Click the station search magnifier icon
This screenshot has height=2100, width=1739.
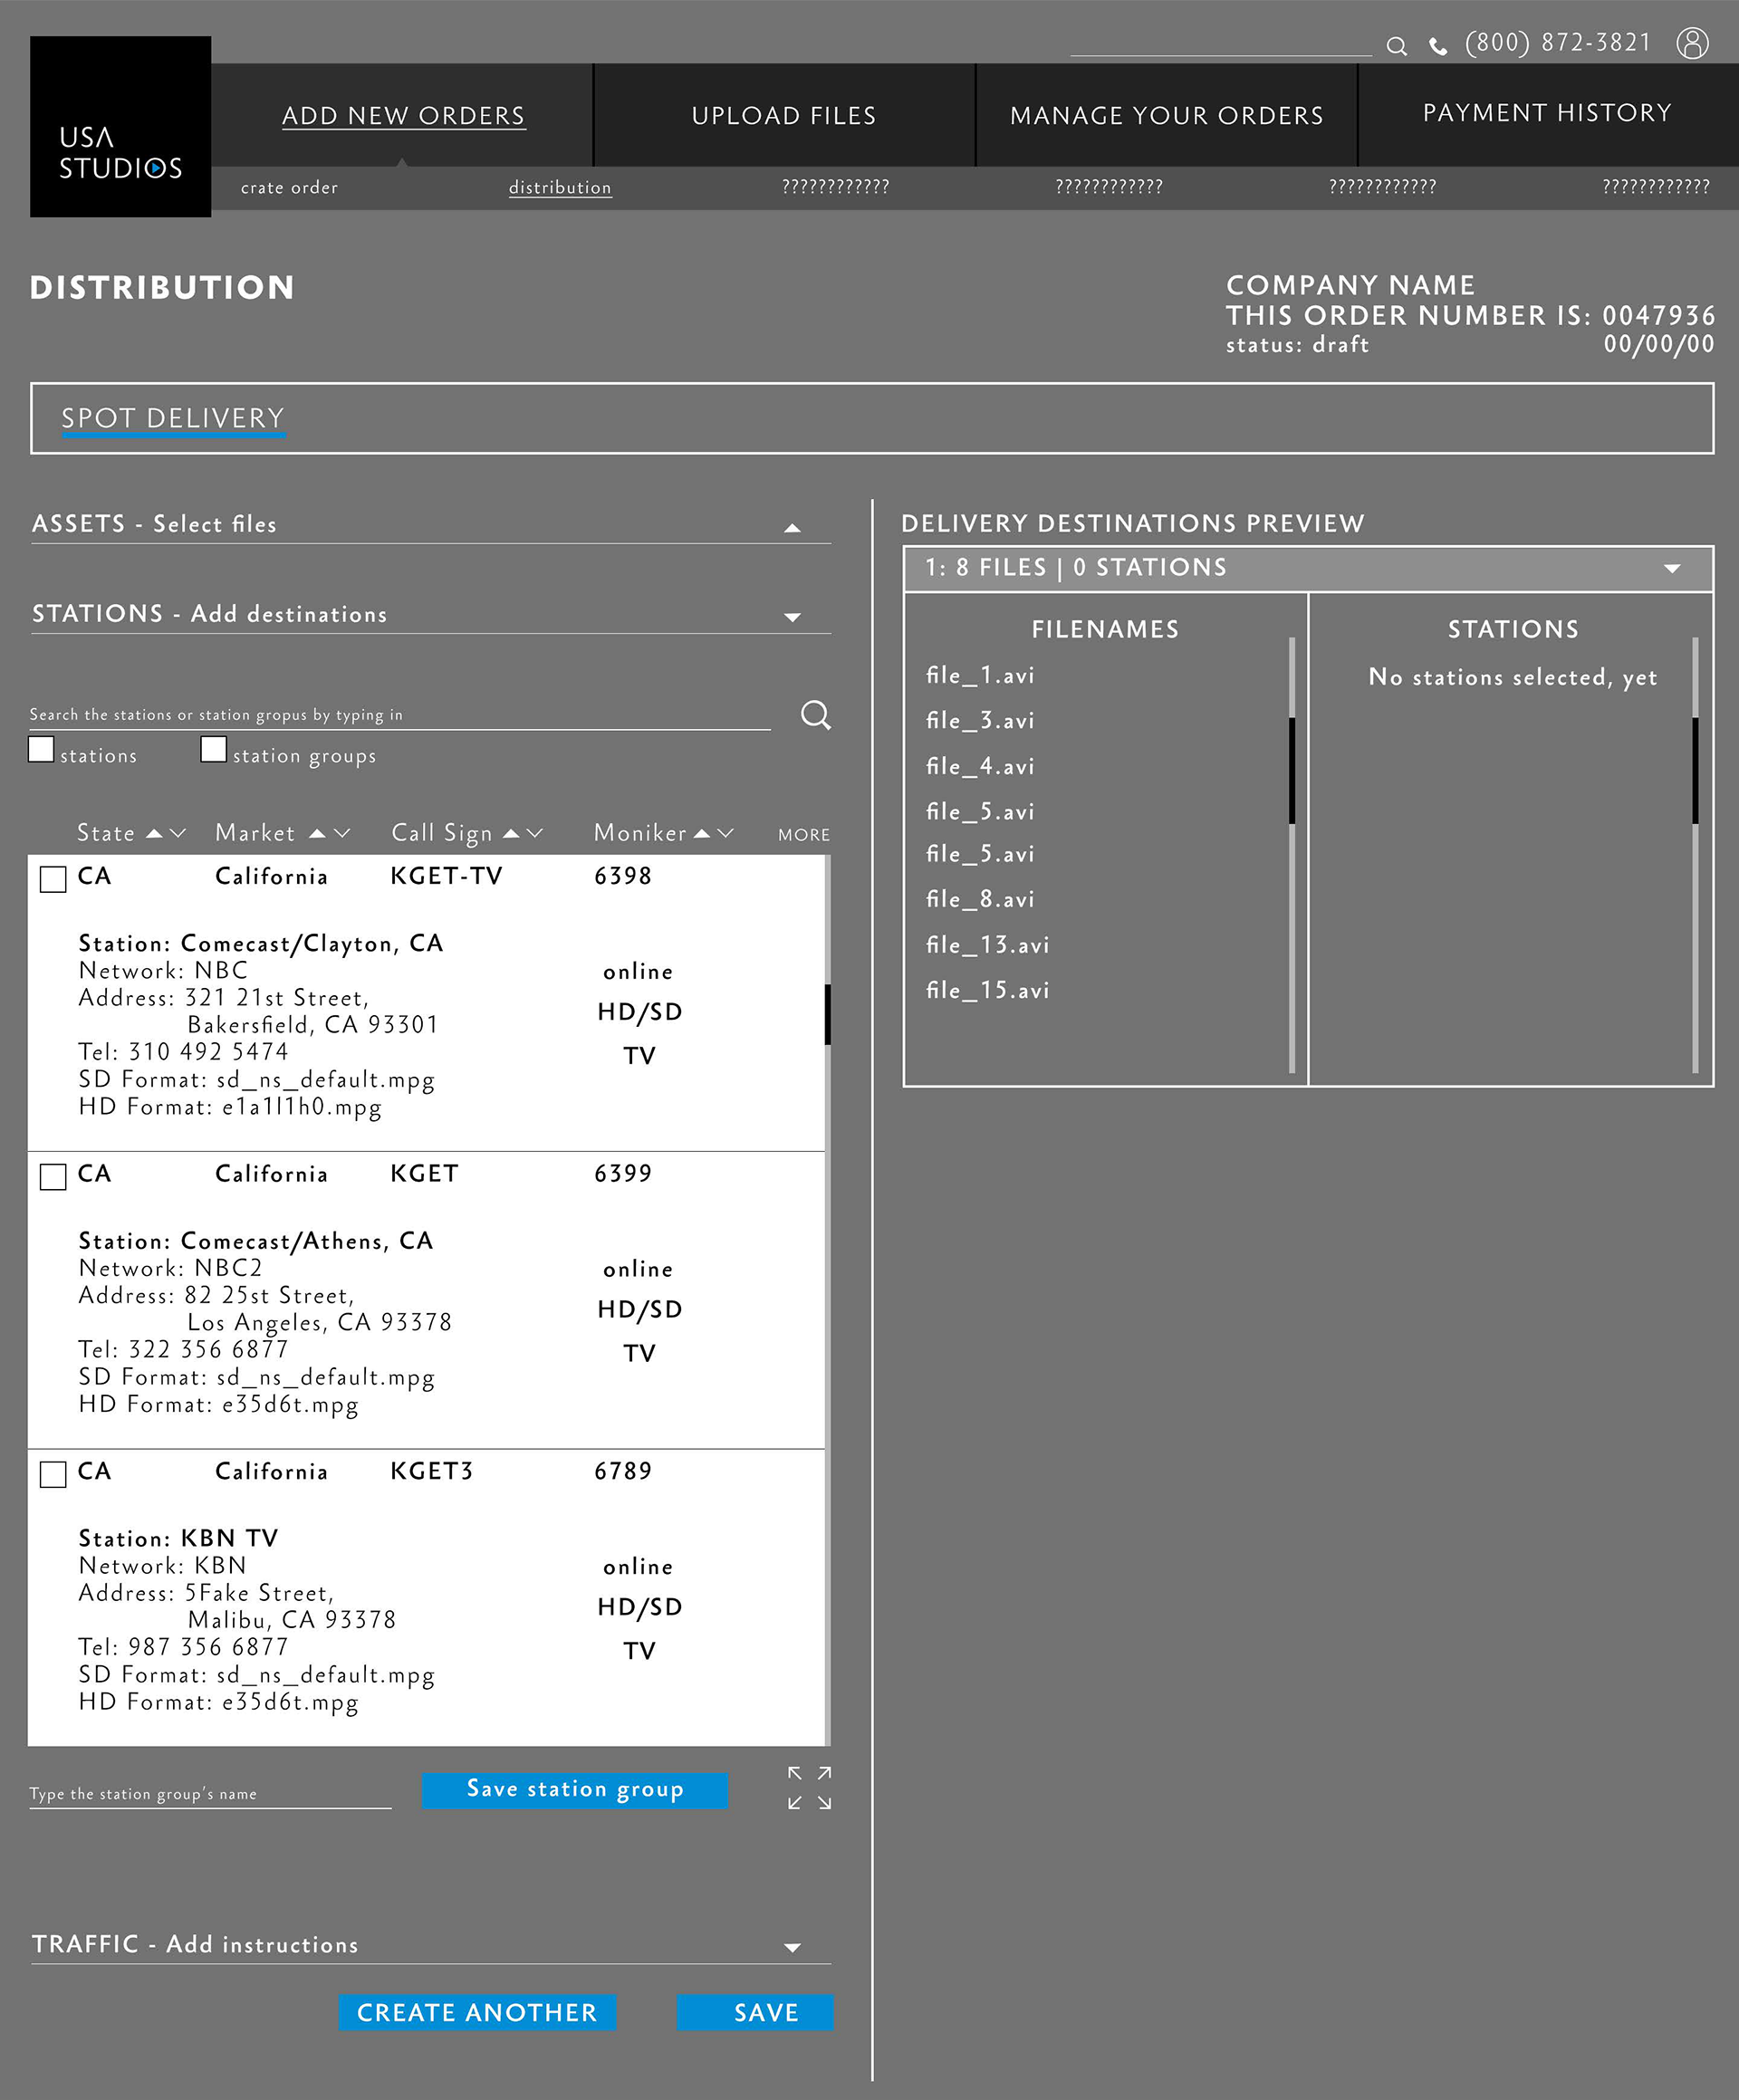tap(815, 714)
